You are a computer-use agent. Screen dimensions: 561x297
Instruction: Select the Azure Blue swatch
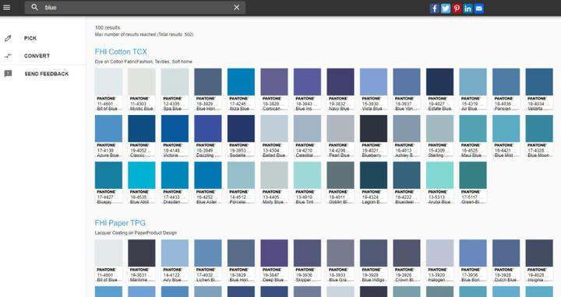[108, 137]
